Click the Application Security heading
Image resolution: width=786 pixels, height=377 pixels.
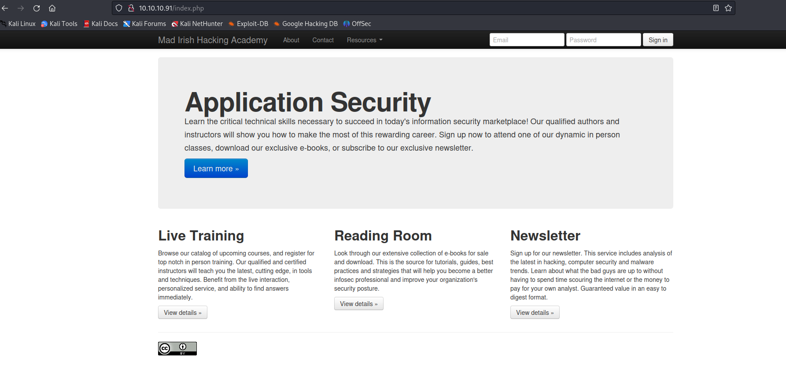(x=308, y=102)
